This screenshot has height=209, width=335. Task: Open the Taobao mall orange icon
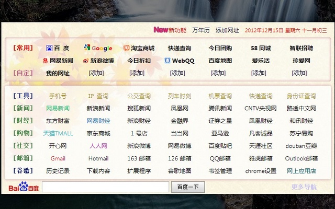(126, 48)
